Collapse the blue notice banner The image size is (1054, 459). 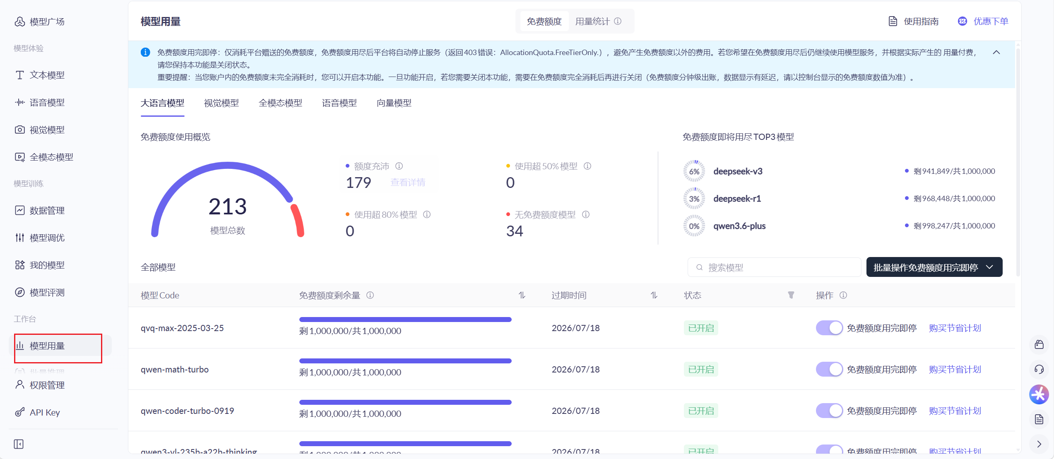pos(996,53)
